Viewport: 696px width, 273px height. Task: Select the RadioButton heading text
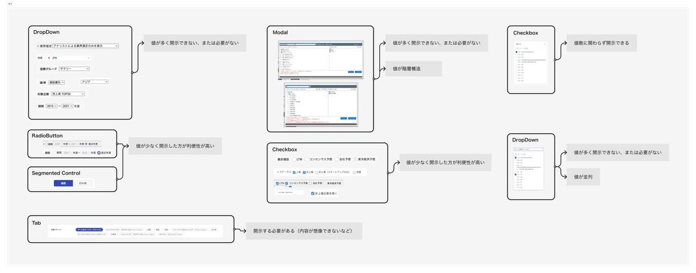click(48, 135)
